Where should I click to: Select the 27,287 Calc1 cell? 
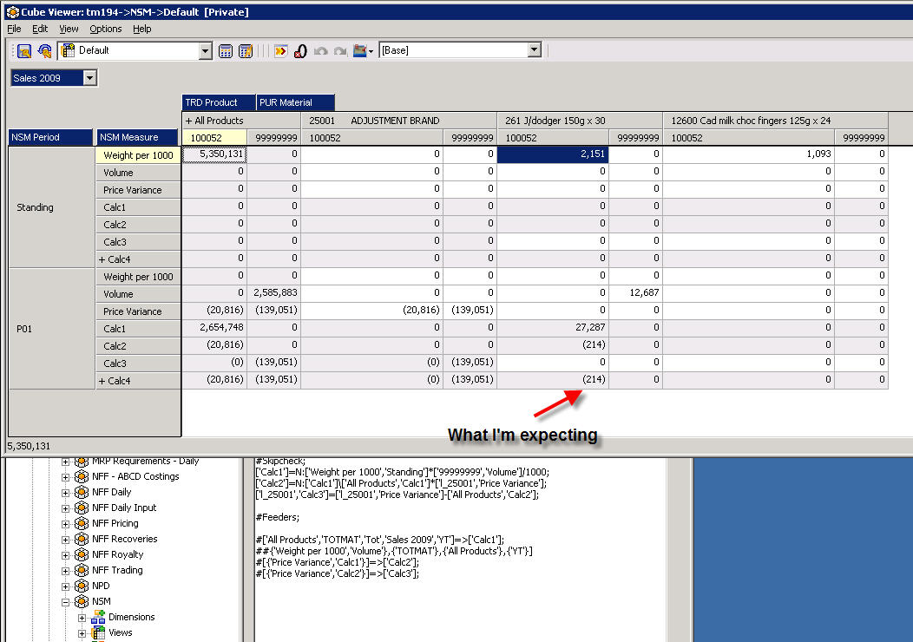pyautogui.click(x=553, y=328)
